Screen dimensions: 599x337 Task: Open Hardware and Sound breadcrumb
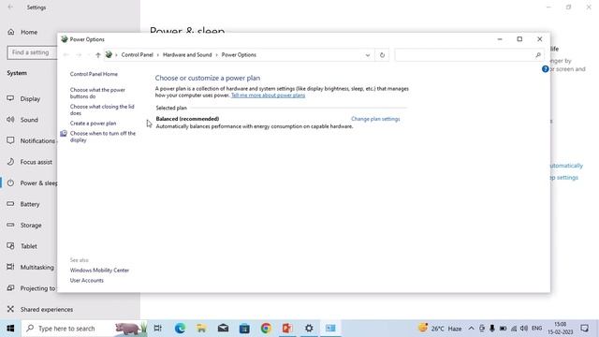pyautogui.click(x=187, y=55)
